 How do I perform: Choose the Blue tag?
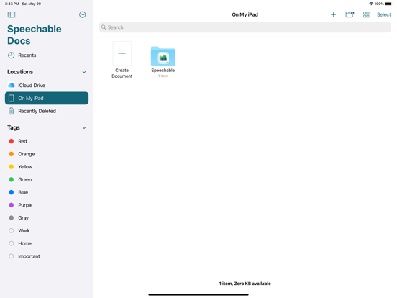(47, 192)
